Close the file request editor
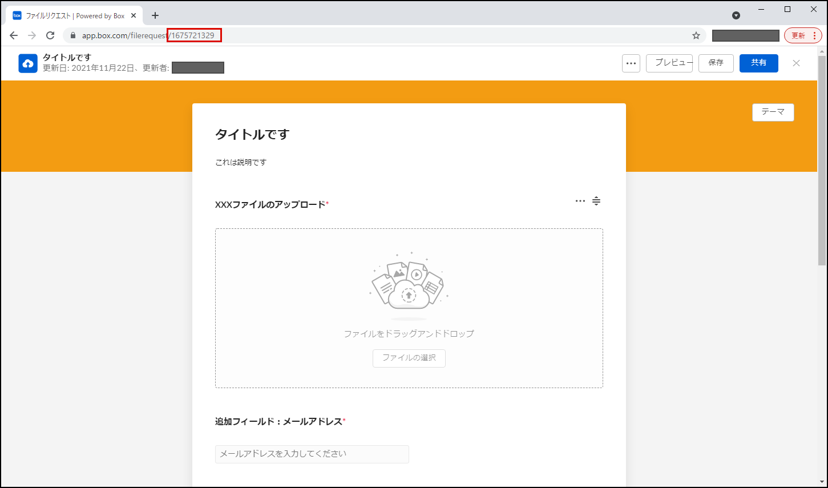 797,63
